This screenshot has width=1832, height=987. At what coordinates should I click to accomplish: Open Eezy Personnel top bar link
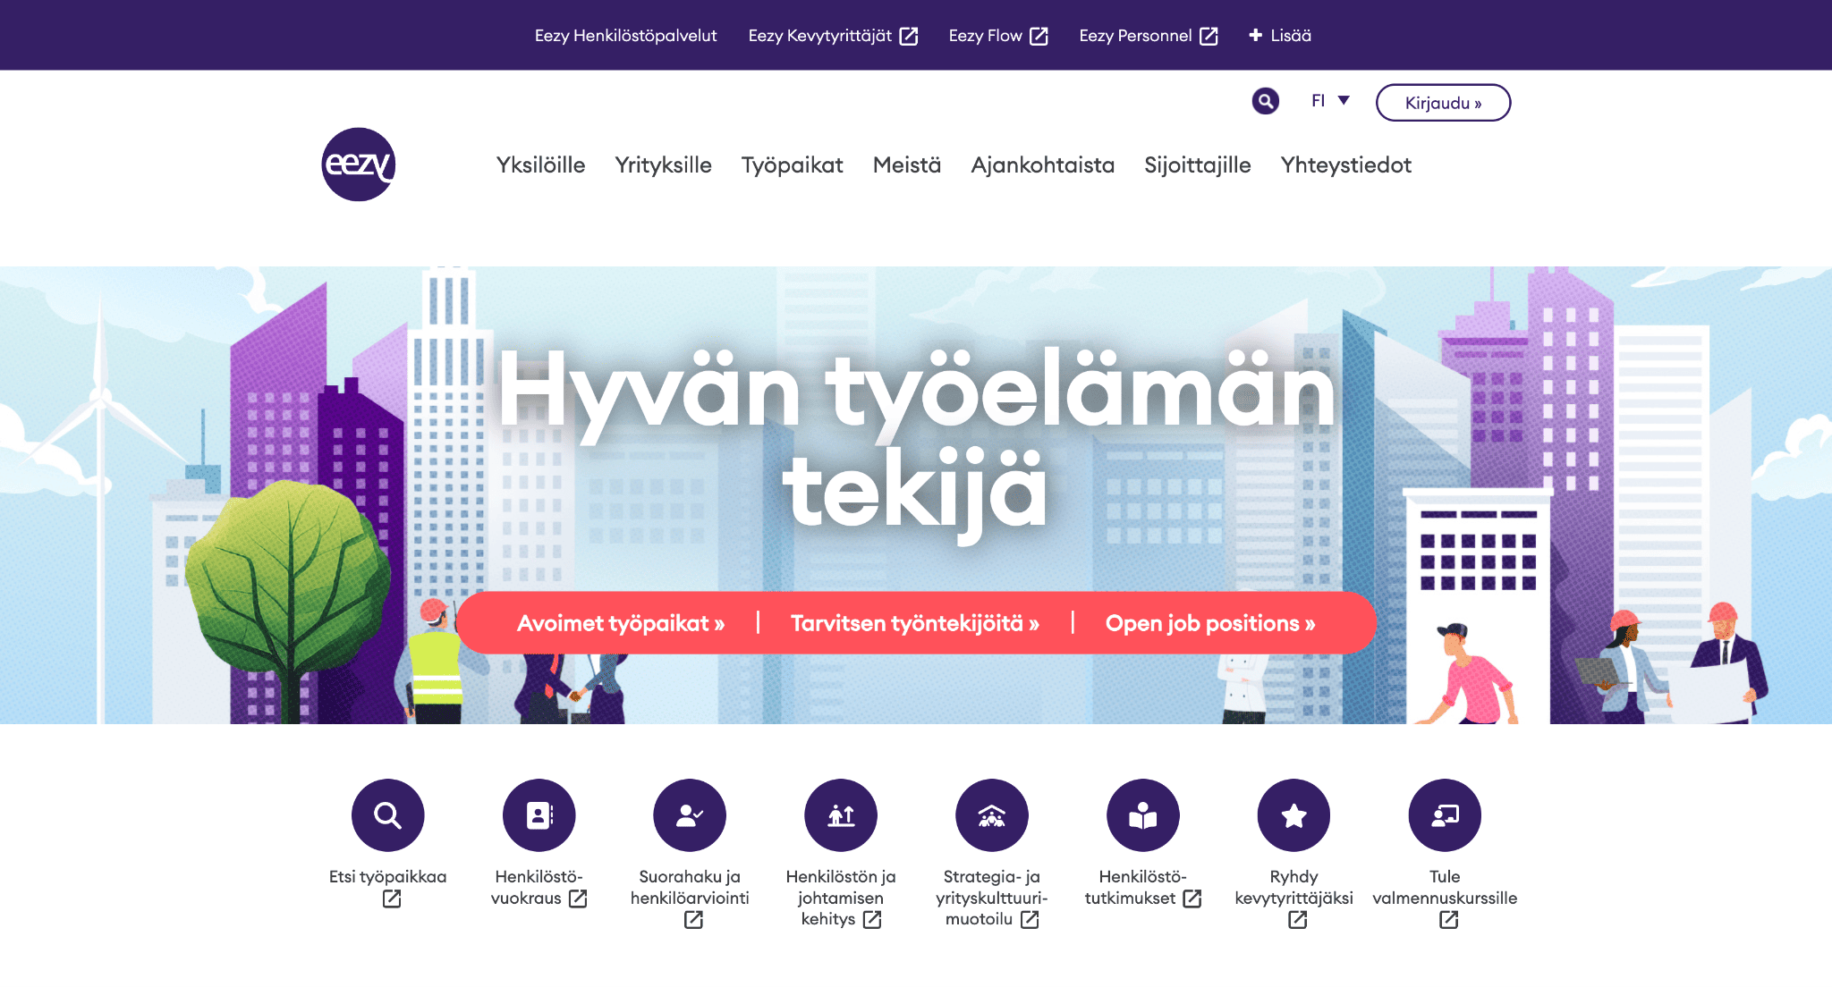point(1149,36)
